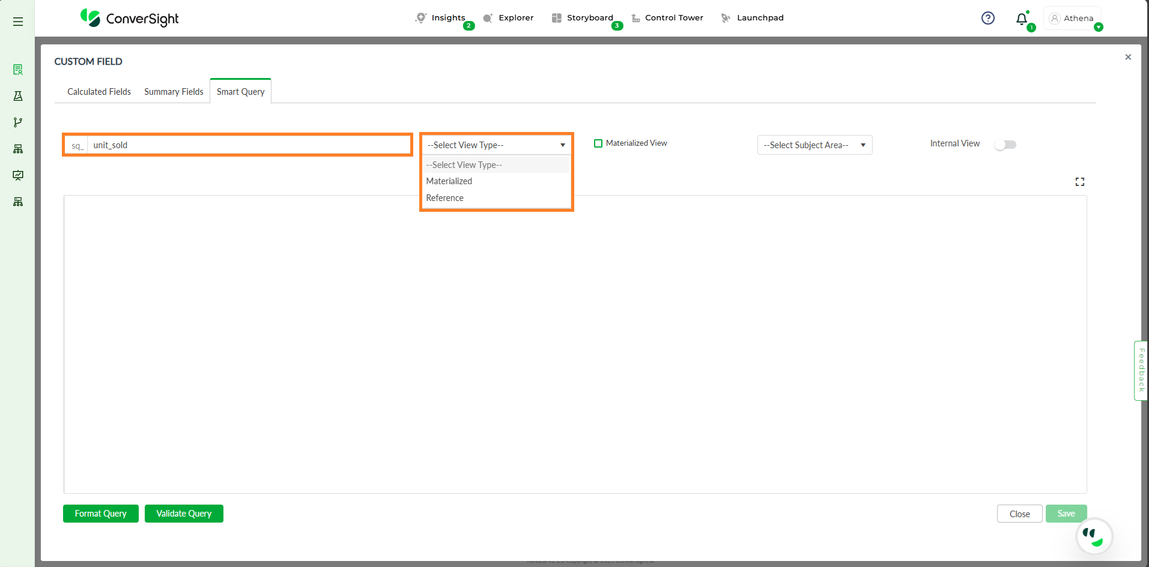Click the flask icon in sidebar
1149x567 pixels.
pos(18,96)
